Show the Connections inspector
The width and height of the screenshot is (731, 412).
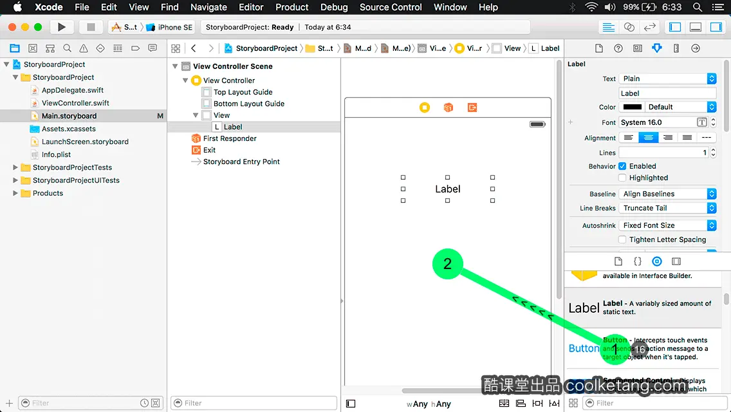click(x=696, y=48)
